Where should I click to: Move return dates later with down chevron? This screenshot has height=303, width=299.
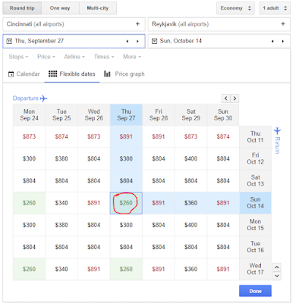point(277,276)
